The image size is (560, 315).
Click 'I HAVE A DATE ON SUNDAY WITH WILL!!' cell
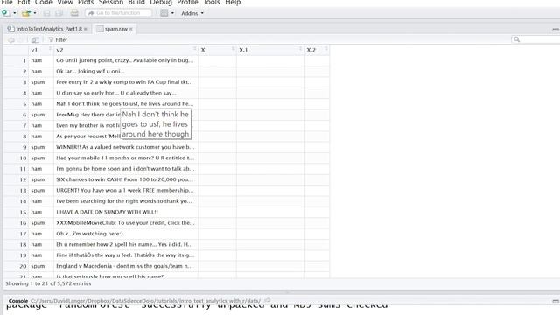pos(126,212)
